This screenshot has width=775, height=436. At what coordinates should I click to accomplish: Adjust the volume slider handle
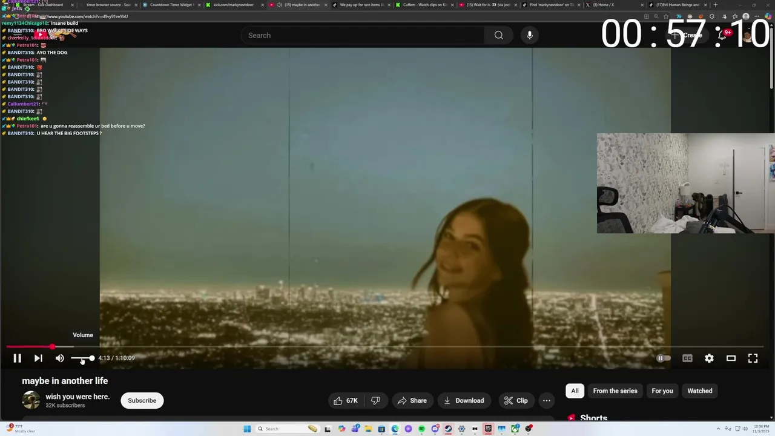pos(91,358)
